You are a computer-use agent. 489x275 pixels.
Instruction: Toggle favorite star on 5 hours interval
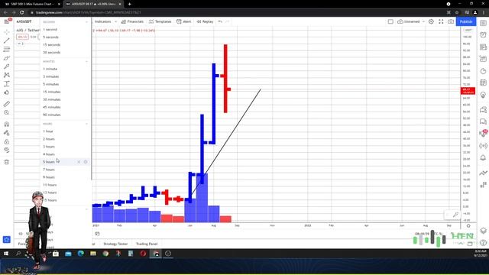[86, 162]
